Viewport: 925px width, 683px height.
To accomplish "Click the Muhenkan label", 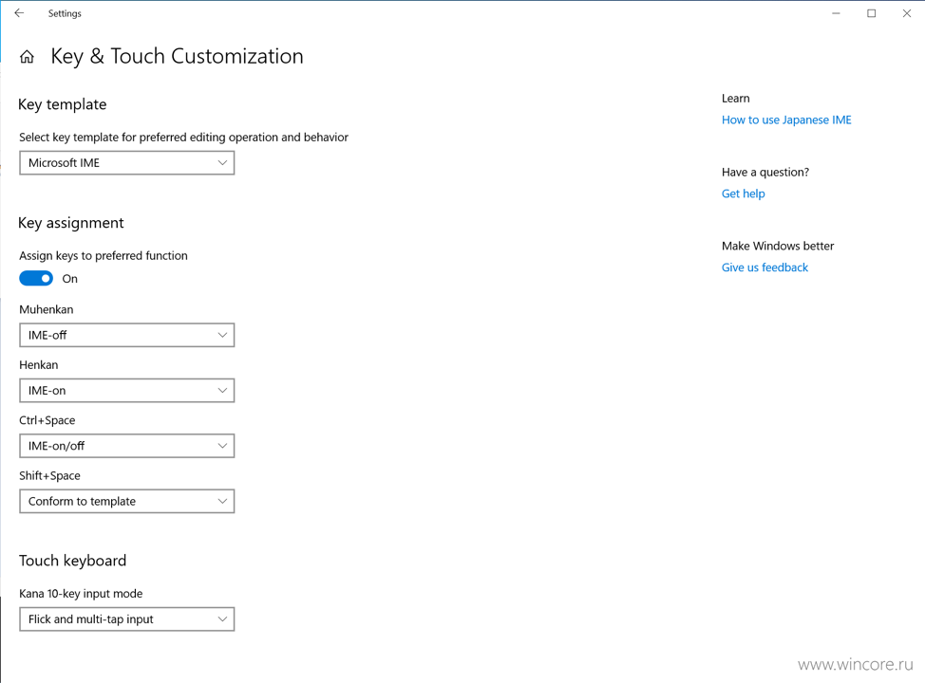I will pos(46,309).
